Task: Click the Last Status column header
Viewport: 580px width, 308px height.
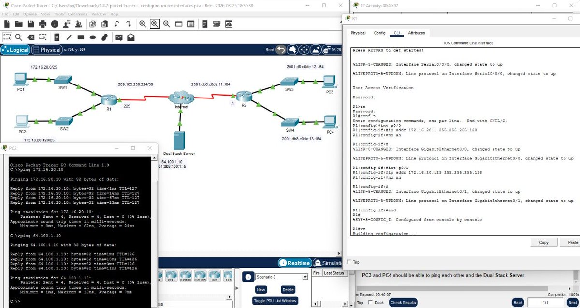Action: (333, 273)
